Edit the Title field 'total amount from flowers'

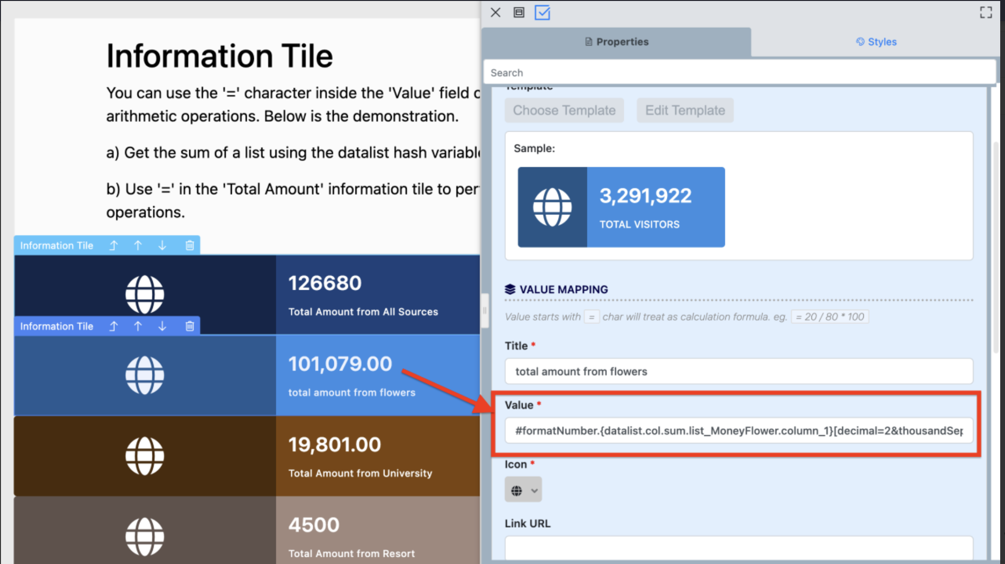click(739, 371)
